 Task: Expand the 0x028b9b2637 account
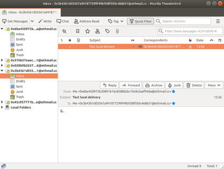pos(2,65)
